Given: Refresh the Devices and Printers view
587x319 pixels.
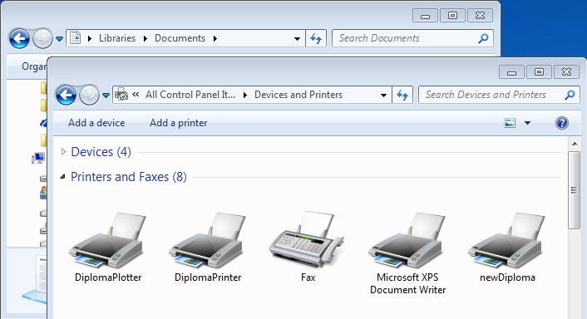Looking at the screenshot, I should click(x=402, y=95).
